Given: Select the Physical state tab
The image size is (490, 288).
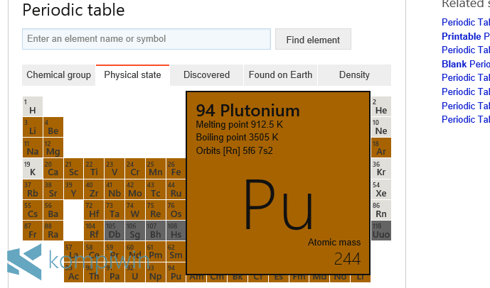Looking at the screenshot, I should coord(132,75).
